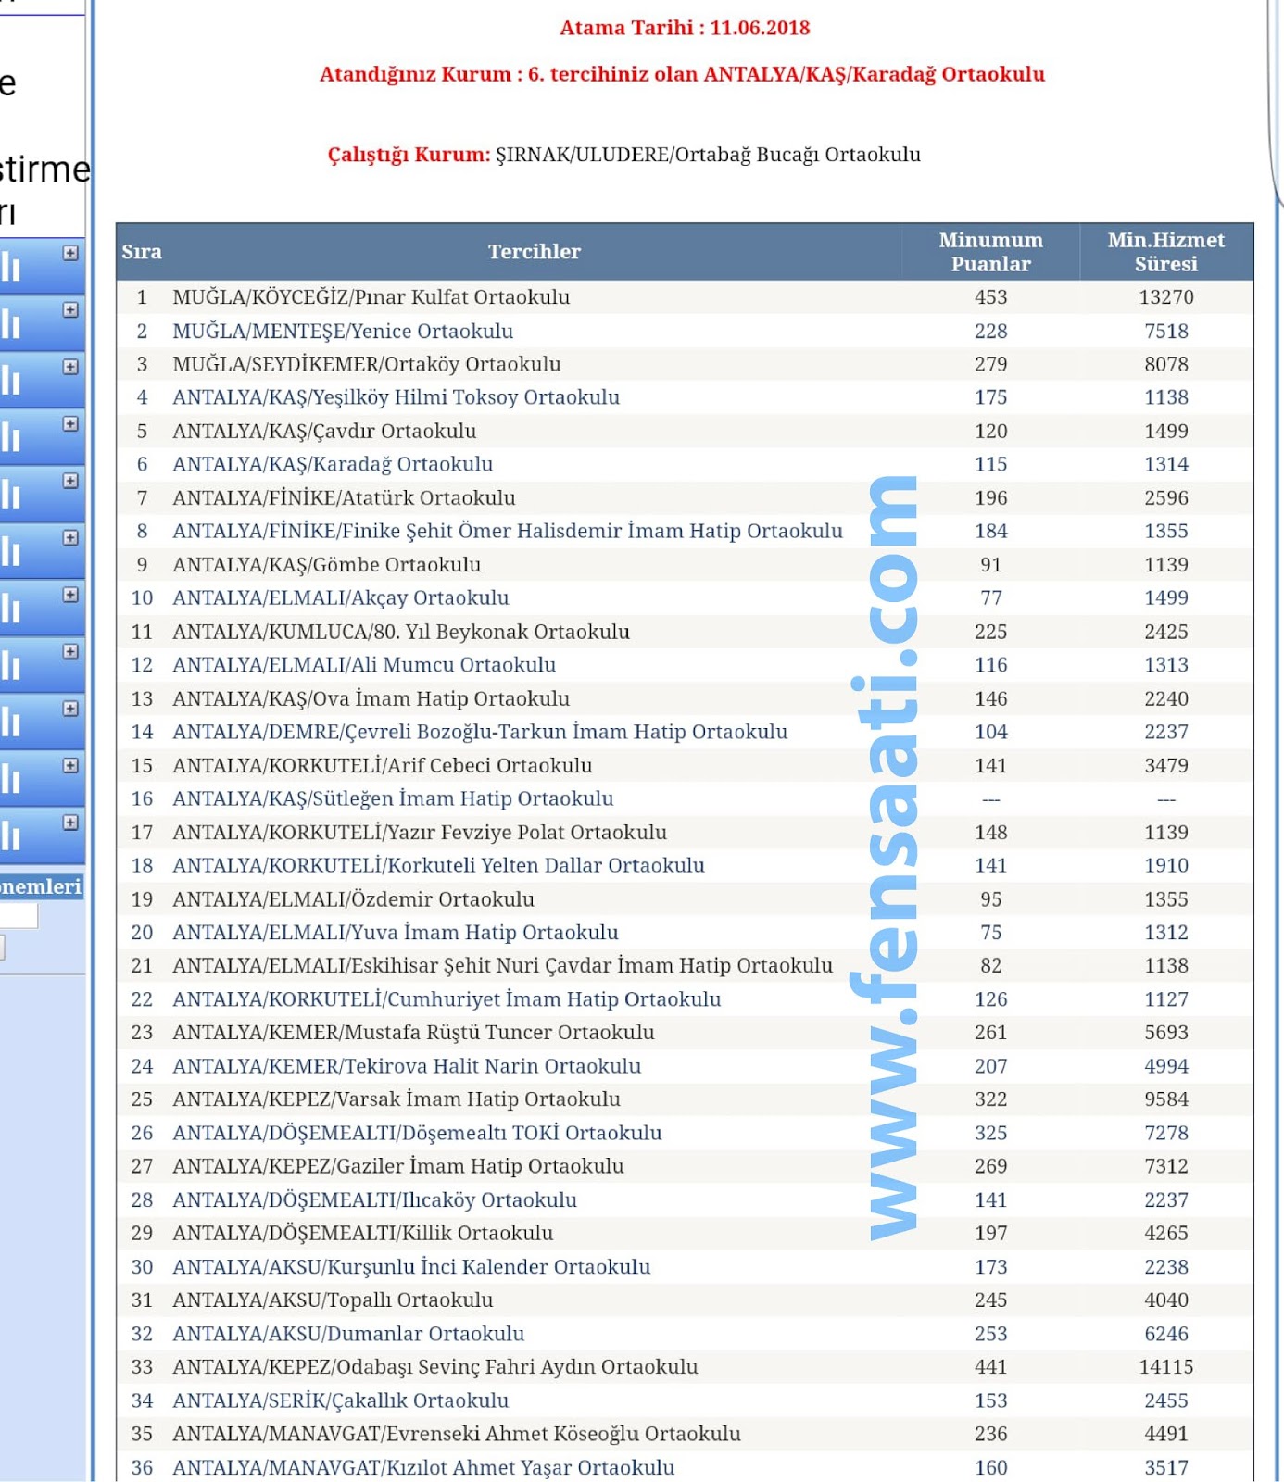Select the Atama Tarihi 11.06.2018 line
The width and height of the screenshot is (1284, 1482).
coord(685,28)
